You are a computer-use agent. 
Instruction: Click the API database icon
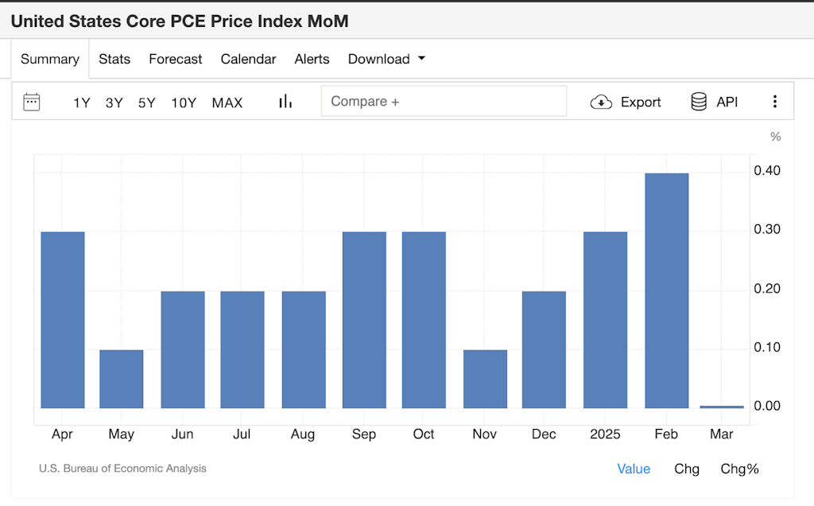point(699,102)
